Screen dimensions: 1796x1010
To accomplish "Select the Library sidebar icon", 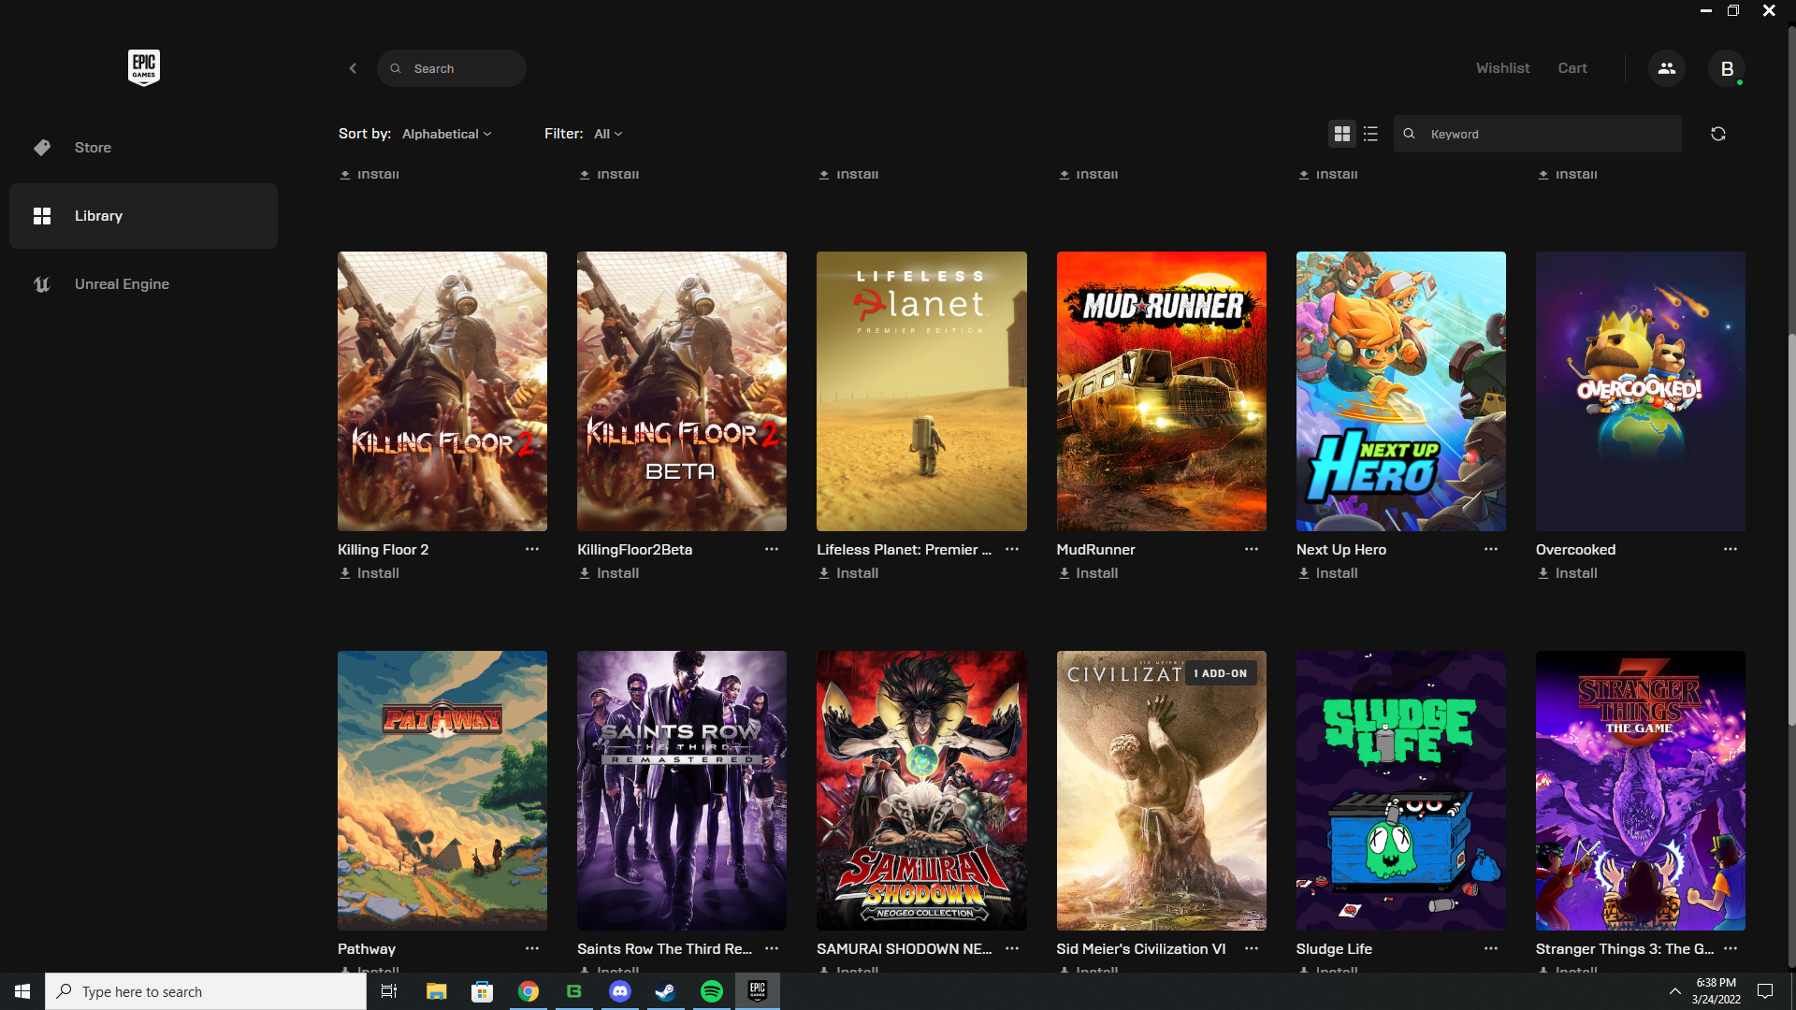I will point(42,216).
